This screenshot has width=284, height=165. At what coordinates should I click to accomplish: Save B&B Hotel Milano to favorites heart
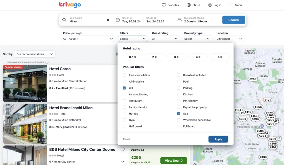pos(123,149)
